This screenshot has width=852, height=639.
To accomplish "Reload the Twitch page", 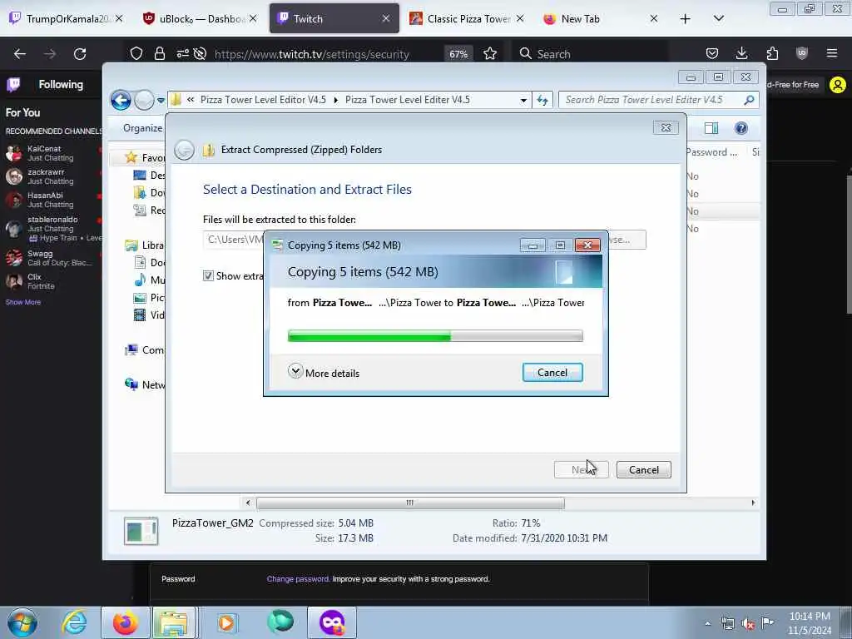I will (x=80, y=54).
